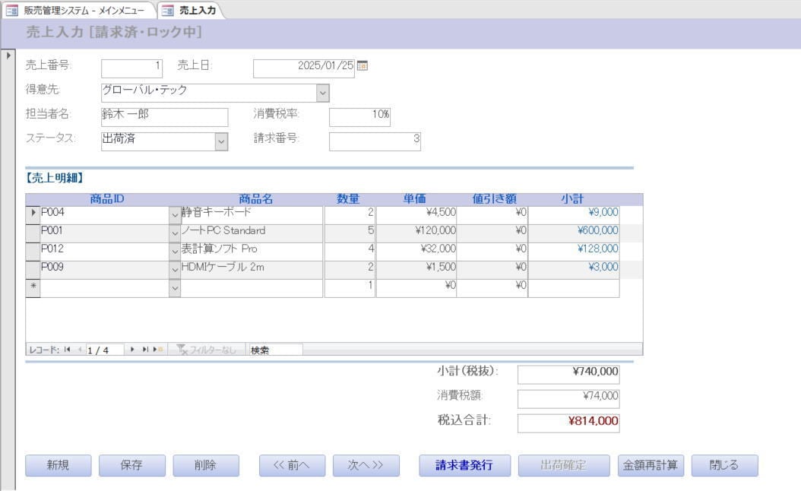Go to first record in subform navigator

point(68,350)
